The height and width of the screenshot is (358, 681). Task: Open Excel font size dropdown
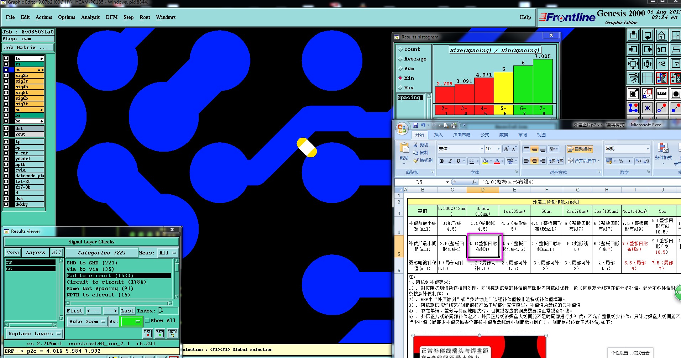pos(498,149)
